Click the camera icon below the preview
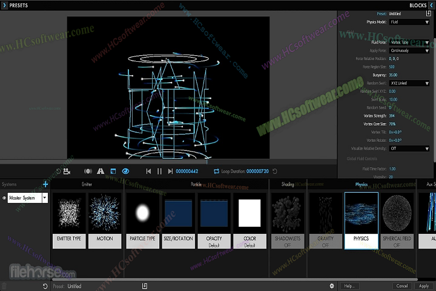 click(x=67, y=172)
